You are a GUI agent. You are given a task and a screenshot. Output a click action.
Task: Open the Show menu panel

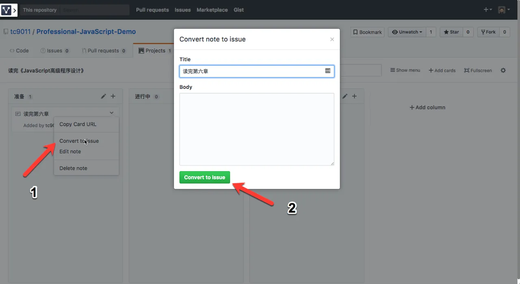pos(405,70)
